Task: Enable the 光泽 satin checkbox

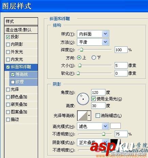Action: click(x=8, y=89)
